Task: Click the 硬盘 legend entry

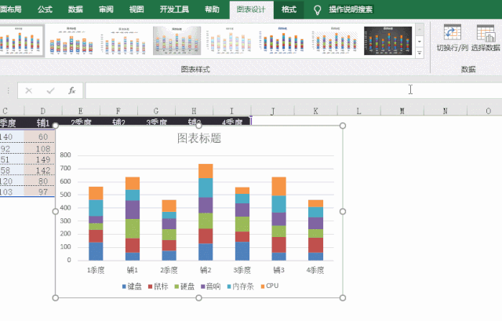Action: pos(184,286)
